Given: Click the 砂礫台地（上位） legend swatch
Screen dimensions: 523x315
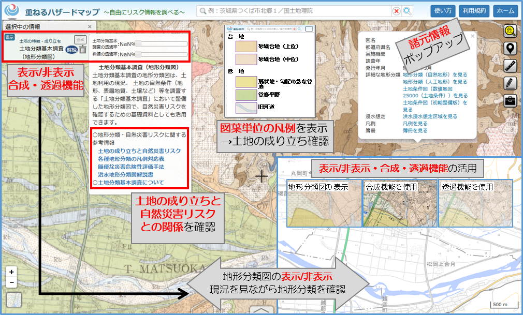Looking at the screenshot, I should pyautogui.click(x=246, y=47).
